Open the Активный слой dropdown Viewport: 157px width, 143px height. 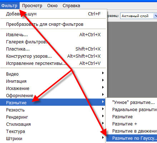pos(139,16)
